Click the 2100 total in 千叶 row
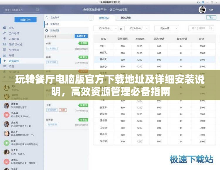Screen dimensions: 220x170 202,46
